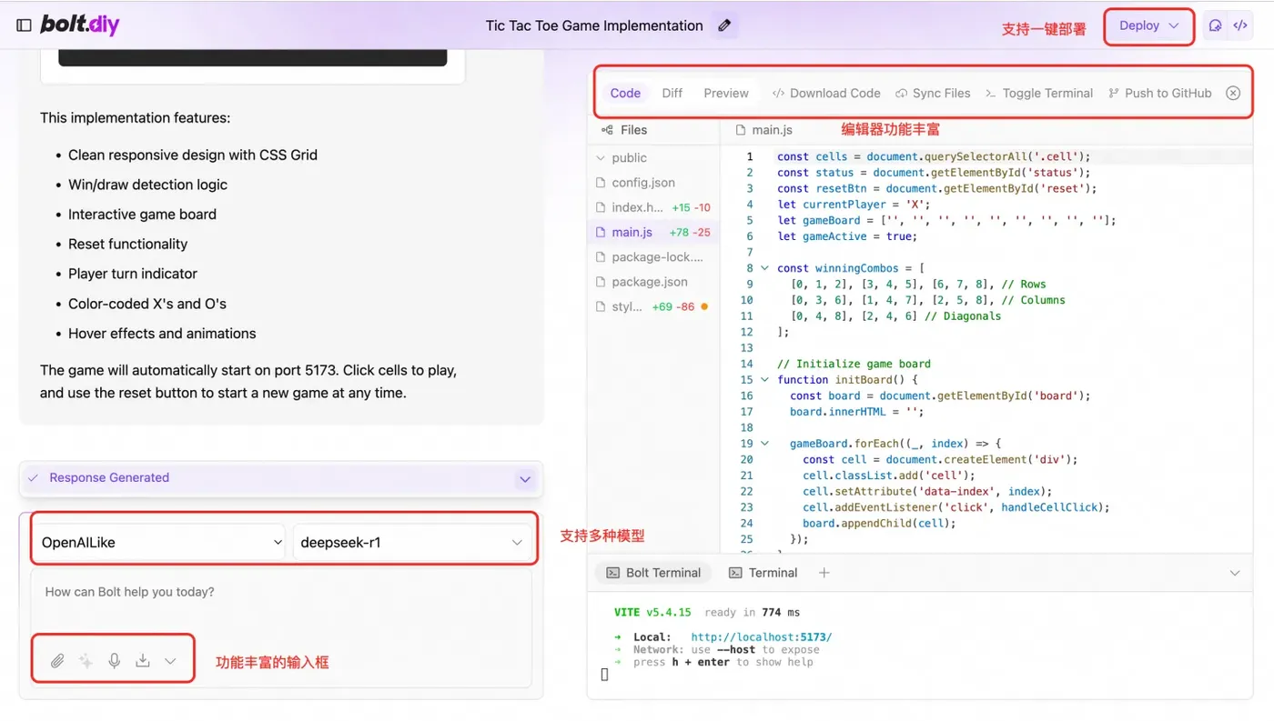Viewport: 1274px width, 721px height.
Task: Switch to chat view icon
Action: pyautogui.click(x=1215, y=25)
